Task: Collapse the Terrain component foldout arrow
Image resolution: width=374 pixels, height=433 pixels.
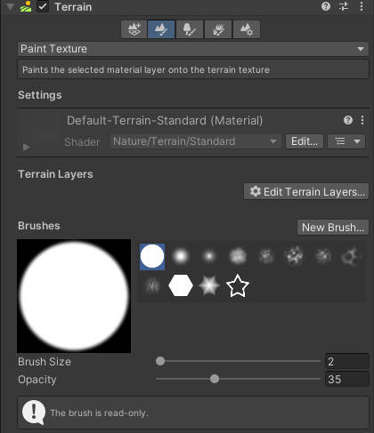Action: click(x=11, y=7)
